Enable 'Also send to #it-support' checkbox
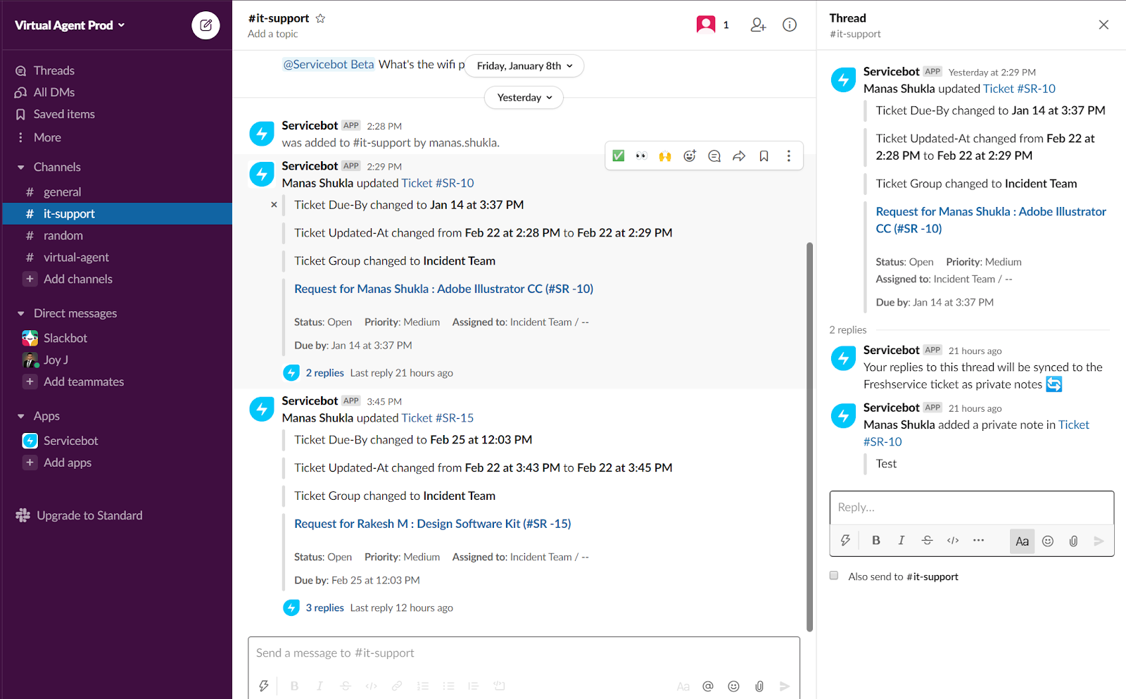This screenshot has width=1126, height=699. click(x=834, y=575)
